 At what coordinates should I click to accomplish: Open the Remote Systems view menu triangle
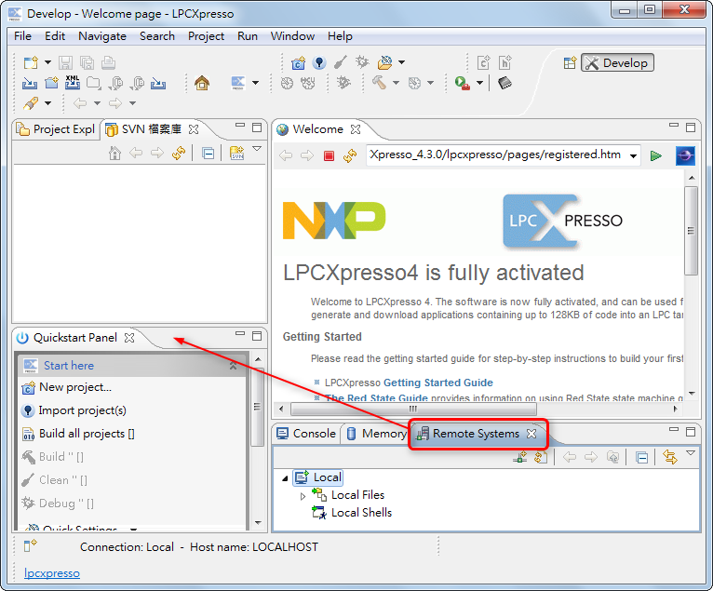[x=691, y=453]
